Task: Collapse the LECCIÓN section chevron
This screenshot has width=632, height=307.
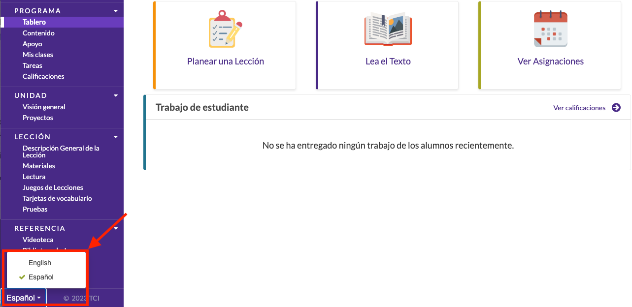Action: click(115, 136)
